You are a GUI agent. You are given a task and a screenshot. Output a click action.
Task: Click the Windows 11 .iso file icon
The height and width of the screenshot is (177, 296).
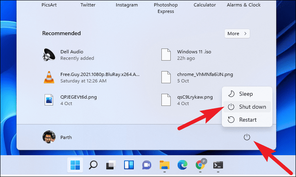tap(166, 55)
